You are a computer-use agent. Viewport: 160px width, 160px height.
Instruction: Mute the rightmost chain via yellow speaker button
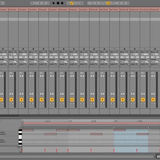tap(153, 100)
